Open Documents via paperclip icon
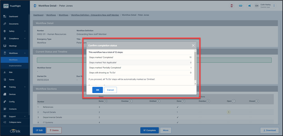 5,24
